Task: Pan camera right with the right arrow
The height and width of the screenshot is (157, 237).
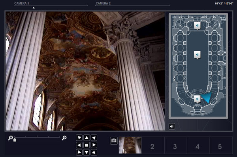Action: pos(94,145)
